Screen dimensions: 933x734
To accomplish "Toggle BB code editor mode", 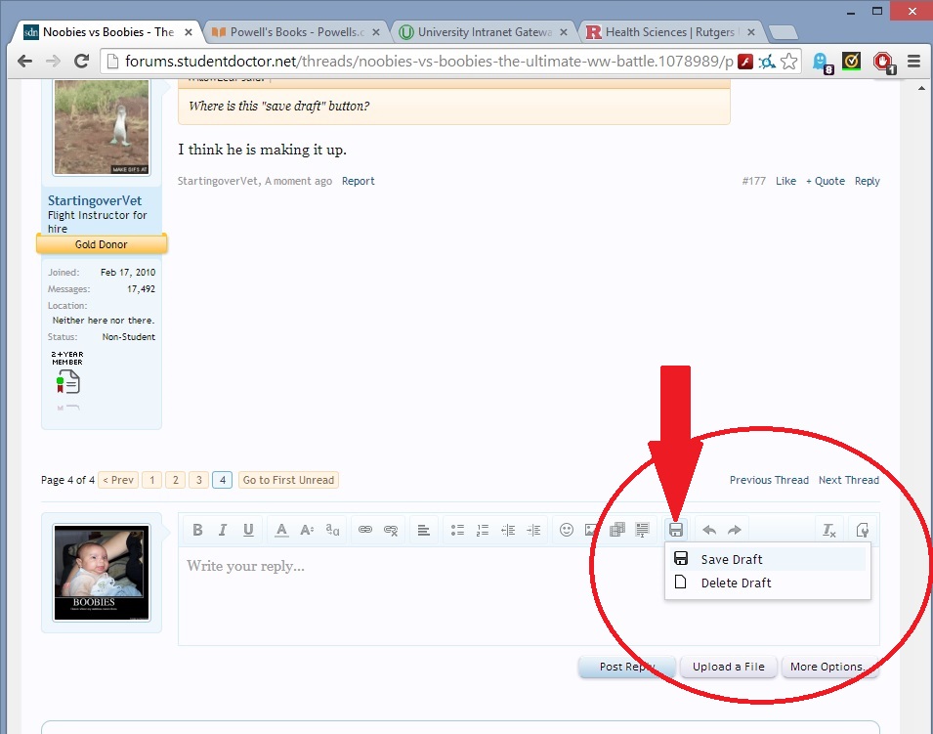I will pos(862,530).
